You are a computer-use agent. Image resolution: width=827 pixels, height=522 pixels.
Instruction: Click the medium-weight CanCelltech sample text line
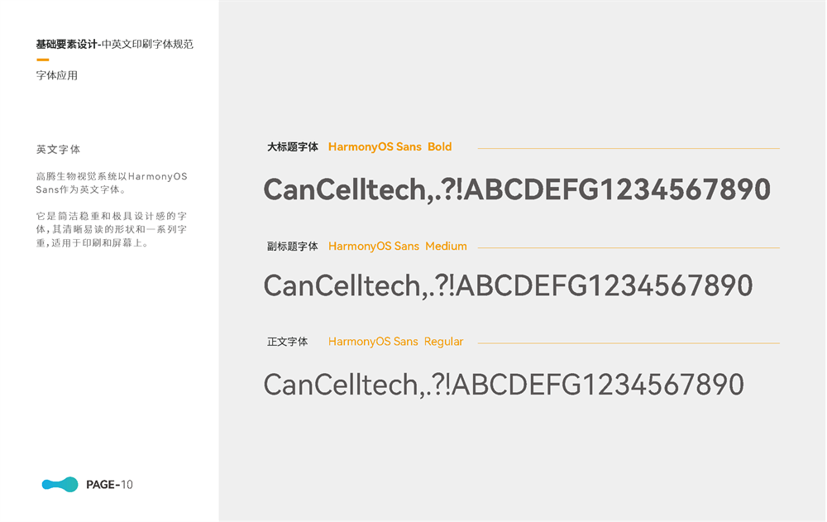click(x=508, y=286)
